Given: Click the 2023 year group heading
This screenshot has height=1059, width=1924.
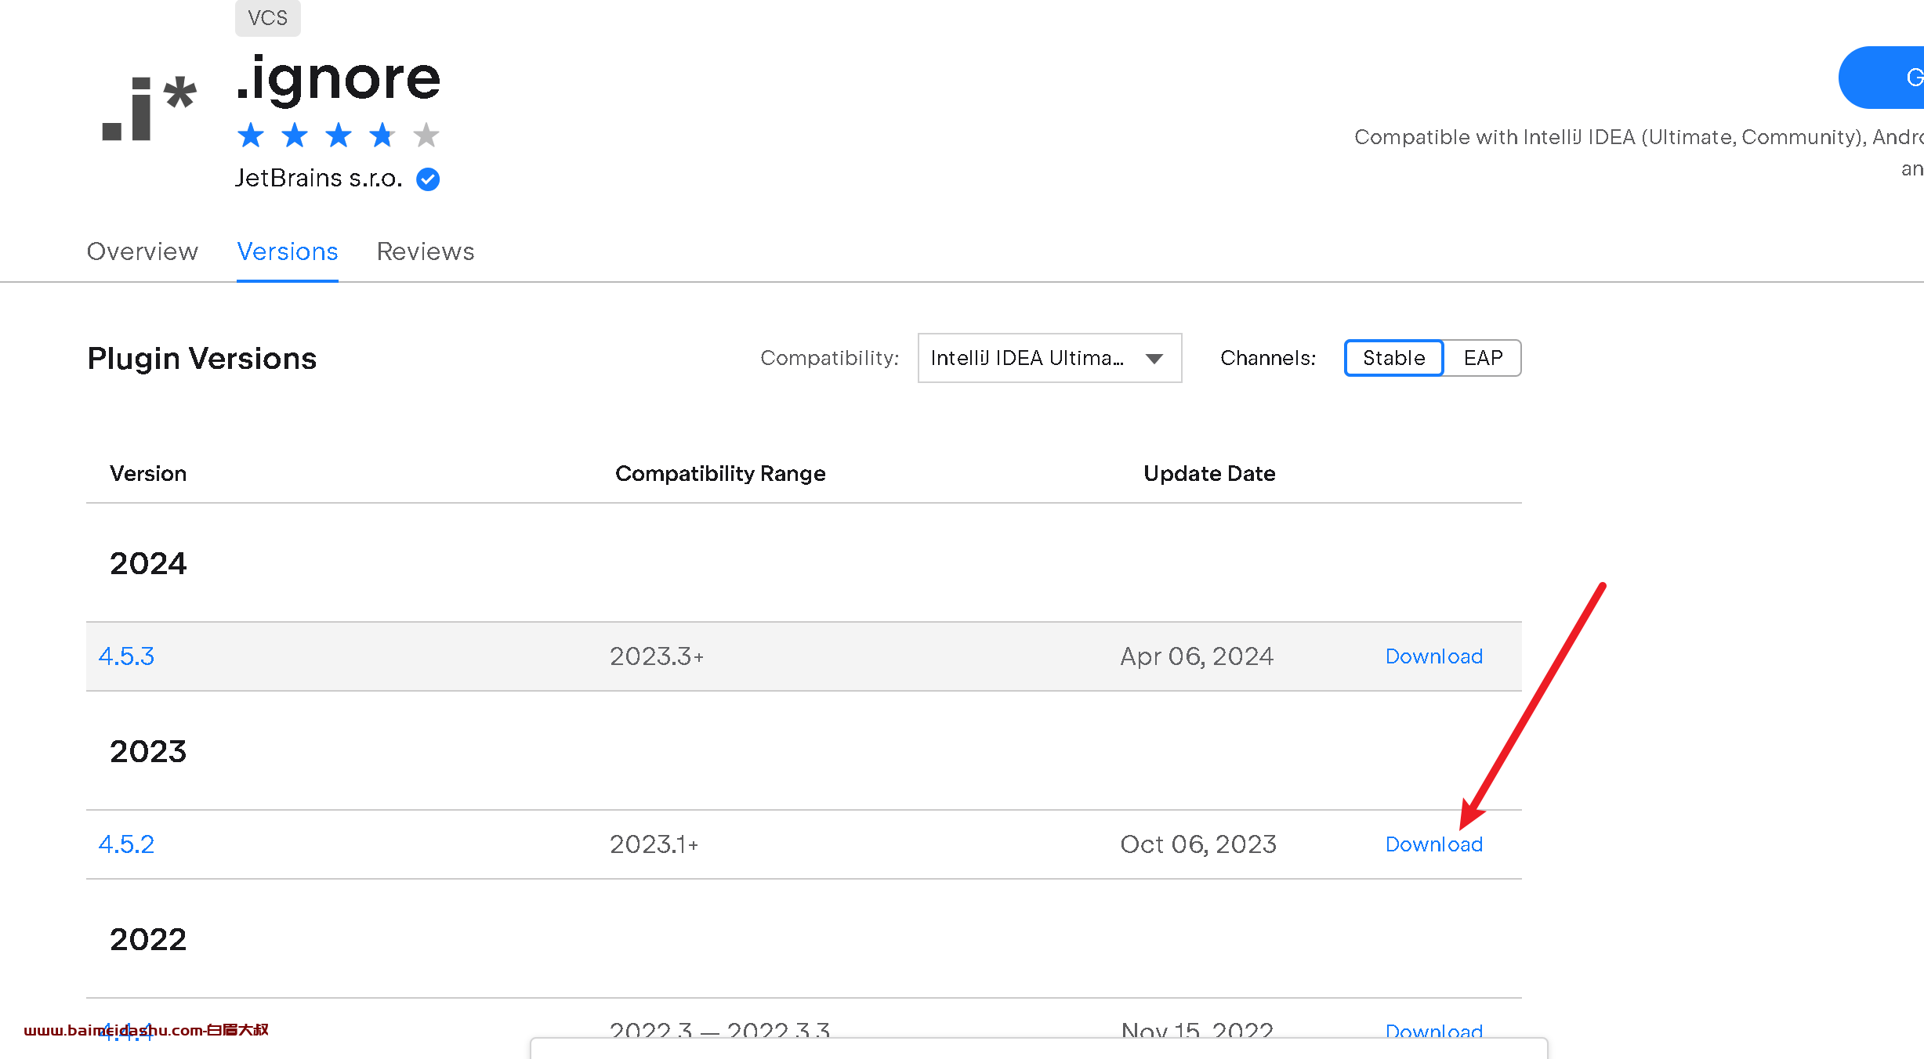Looking at the screenshot, I should coord(148,751).
